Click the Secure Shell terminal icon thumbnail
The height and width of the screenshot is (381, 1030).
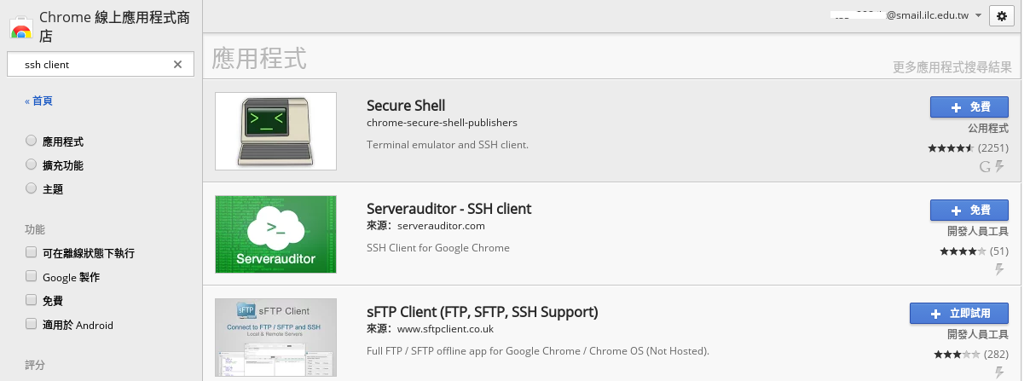(276, 130)
